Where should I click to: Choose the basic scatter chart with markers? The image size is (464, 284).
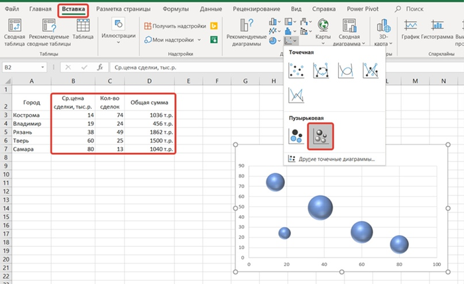click(296, 70)
